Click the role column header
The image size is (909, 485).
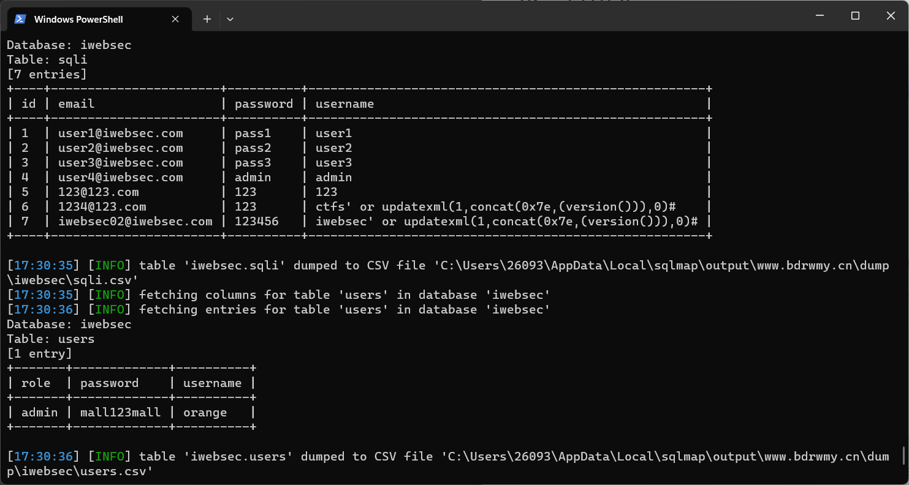pyautogui.click(x=36, y=383)
